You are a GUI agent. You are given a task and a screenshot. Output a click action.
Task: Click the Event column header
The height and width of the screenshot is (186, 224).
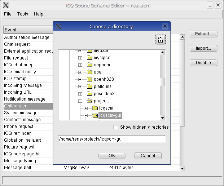(x=28, y=30)
